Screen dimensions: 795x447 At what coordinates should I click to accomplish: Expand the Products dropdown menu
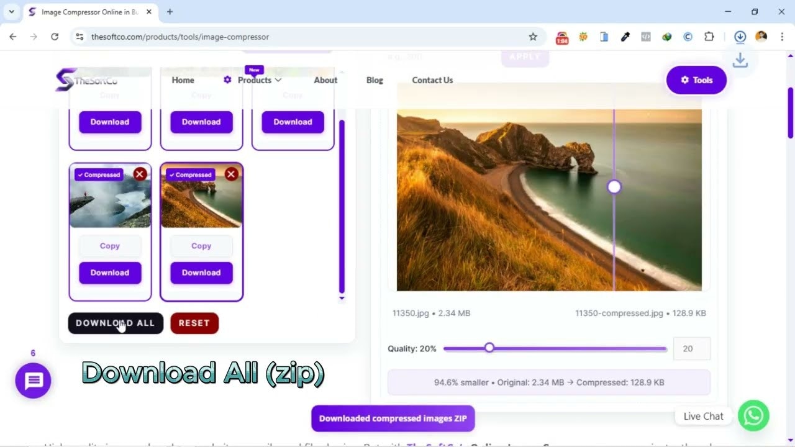pyautogui.click(x=259, y=80)
